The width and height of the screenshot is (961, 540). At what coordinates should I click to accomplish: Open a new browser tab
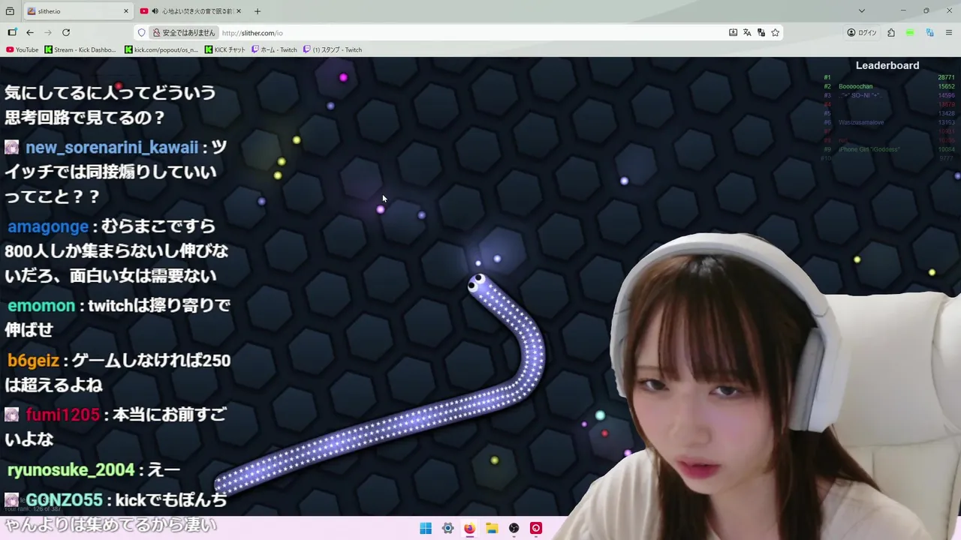pos(258,11)
